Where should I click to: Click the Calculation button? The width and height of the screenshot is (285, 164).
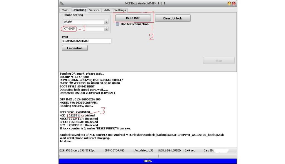(x=75, y=48)
